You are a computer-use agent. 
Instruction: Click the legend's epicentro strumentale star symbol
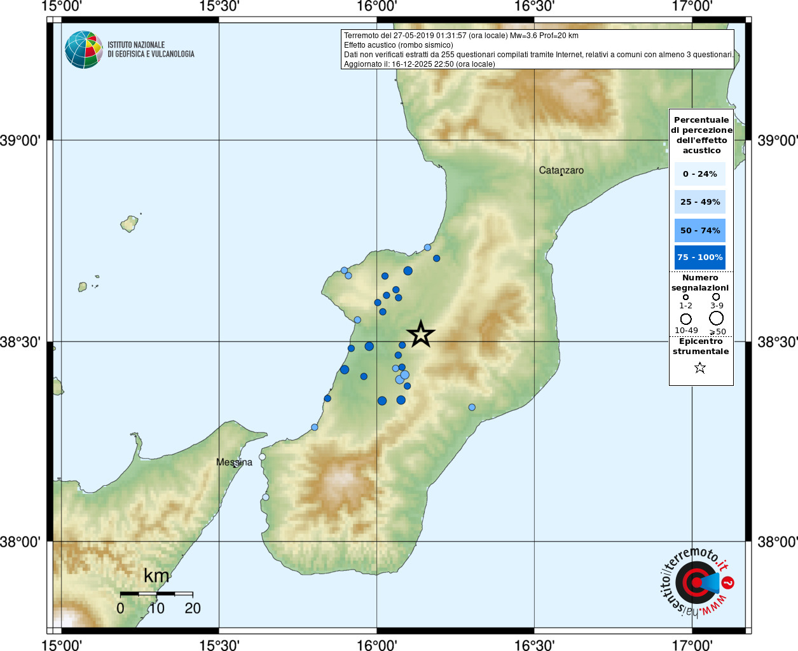(x=700, y=367)
